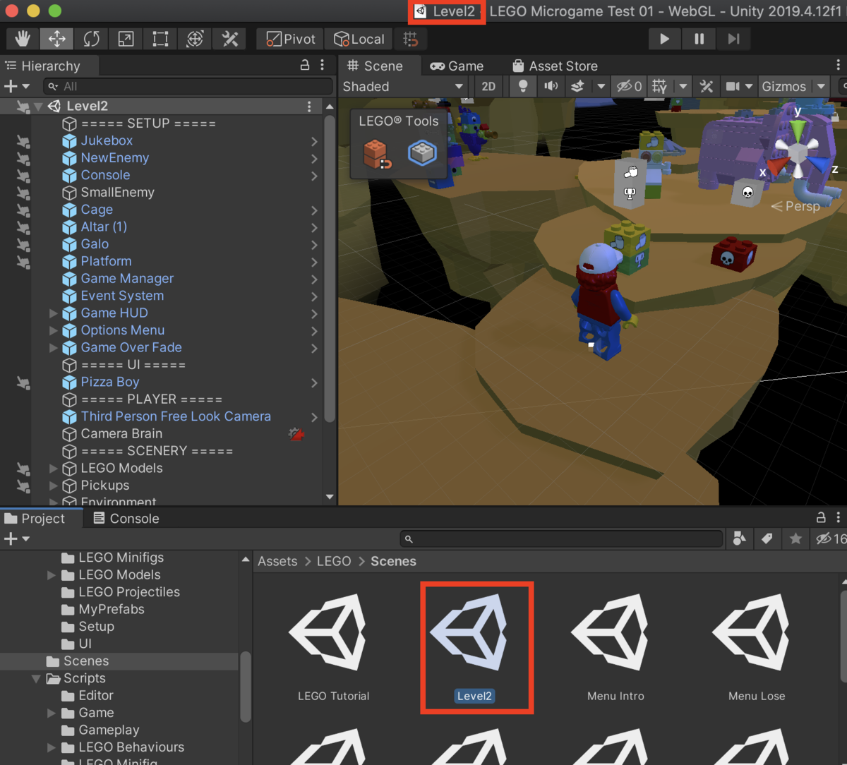Click Camera Brain red warning icon
Image resolution: width=847 pixels, height=765 pixels.
pos(296,434)
